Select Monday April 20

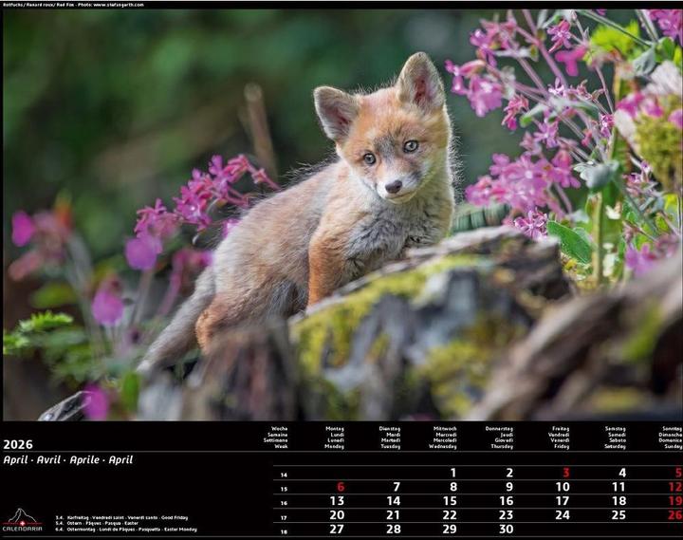(x=337, y=515)
